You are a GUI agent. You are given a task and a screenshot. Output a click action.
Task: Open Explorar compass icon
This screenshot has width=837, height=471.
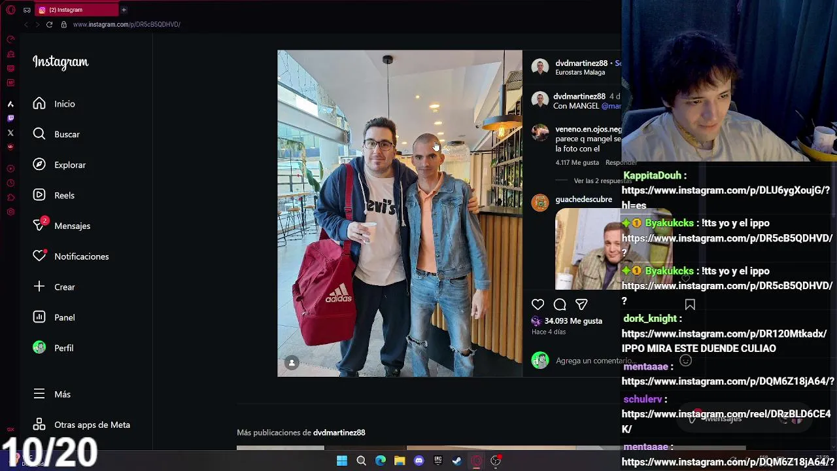click(39, 164)
